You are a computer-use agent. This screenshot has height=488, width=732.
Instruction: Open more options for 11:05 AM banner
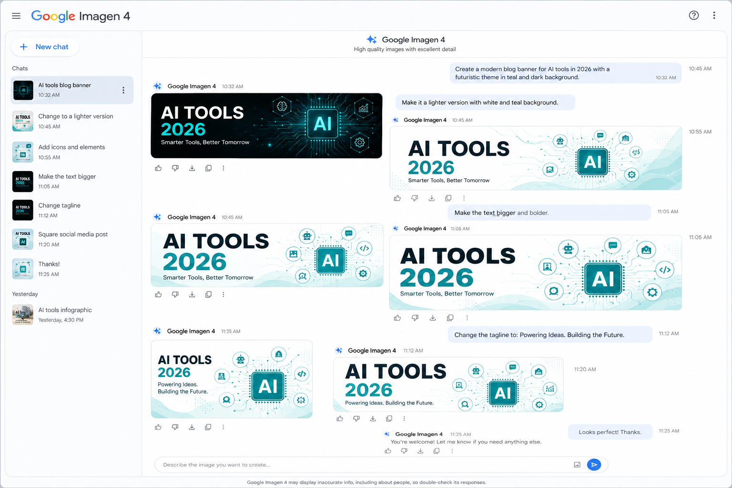point(467,318)
